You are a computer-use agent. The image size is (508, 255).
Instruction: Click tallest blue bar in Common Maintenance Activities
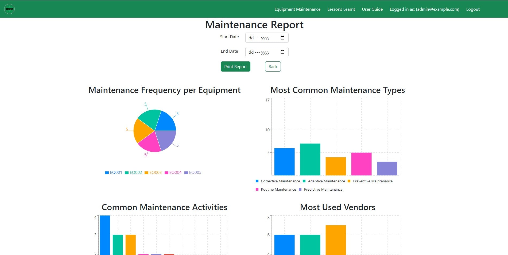pyautogui.click(x=105, y=235)
